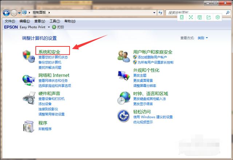Click the 系统和安全 shield icon

(x=29, y=56)
